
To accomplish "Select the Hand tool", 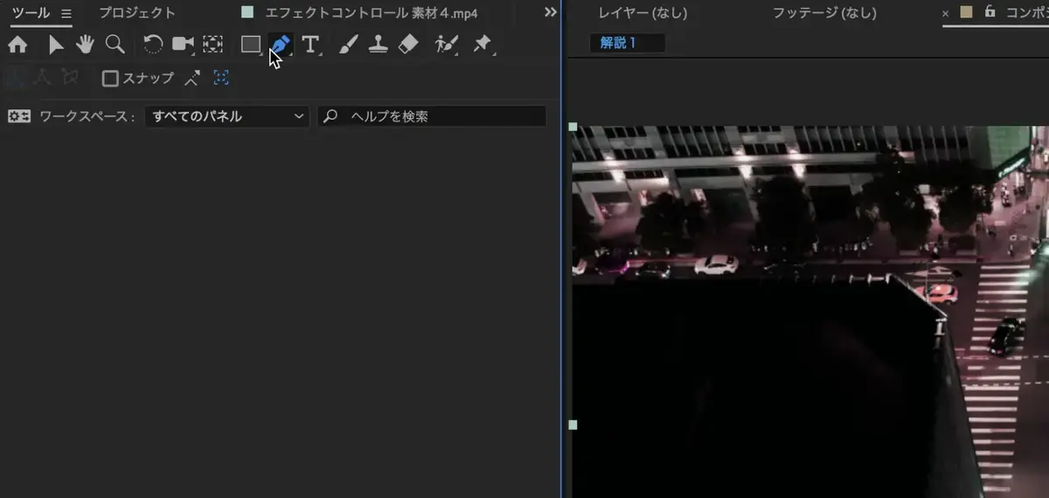I will (x=85, y=45).
